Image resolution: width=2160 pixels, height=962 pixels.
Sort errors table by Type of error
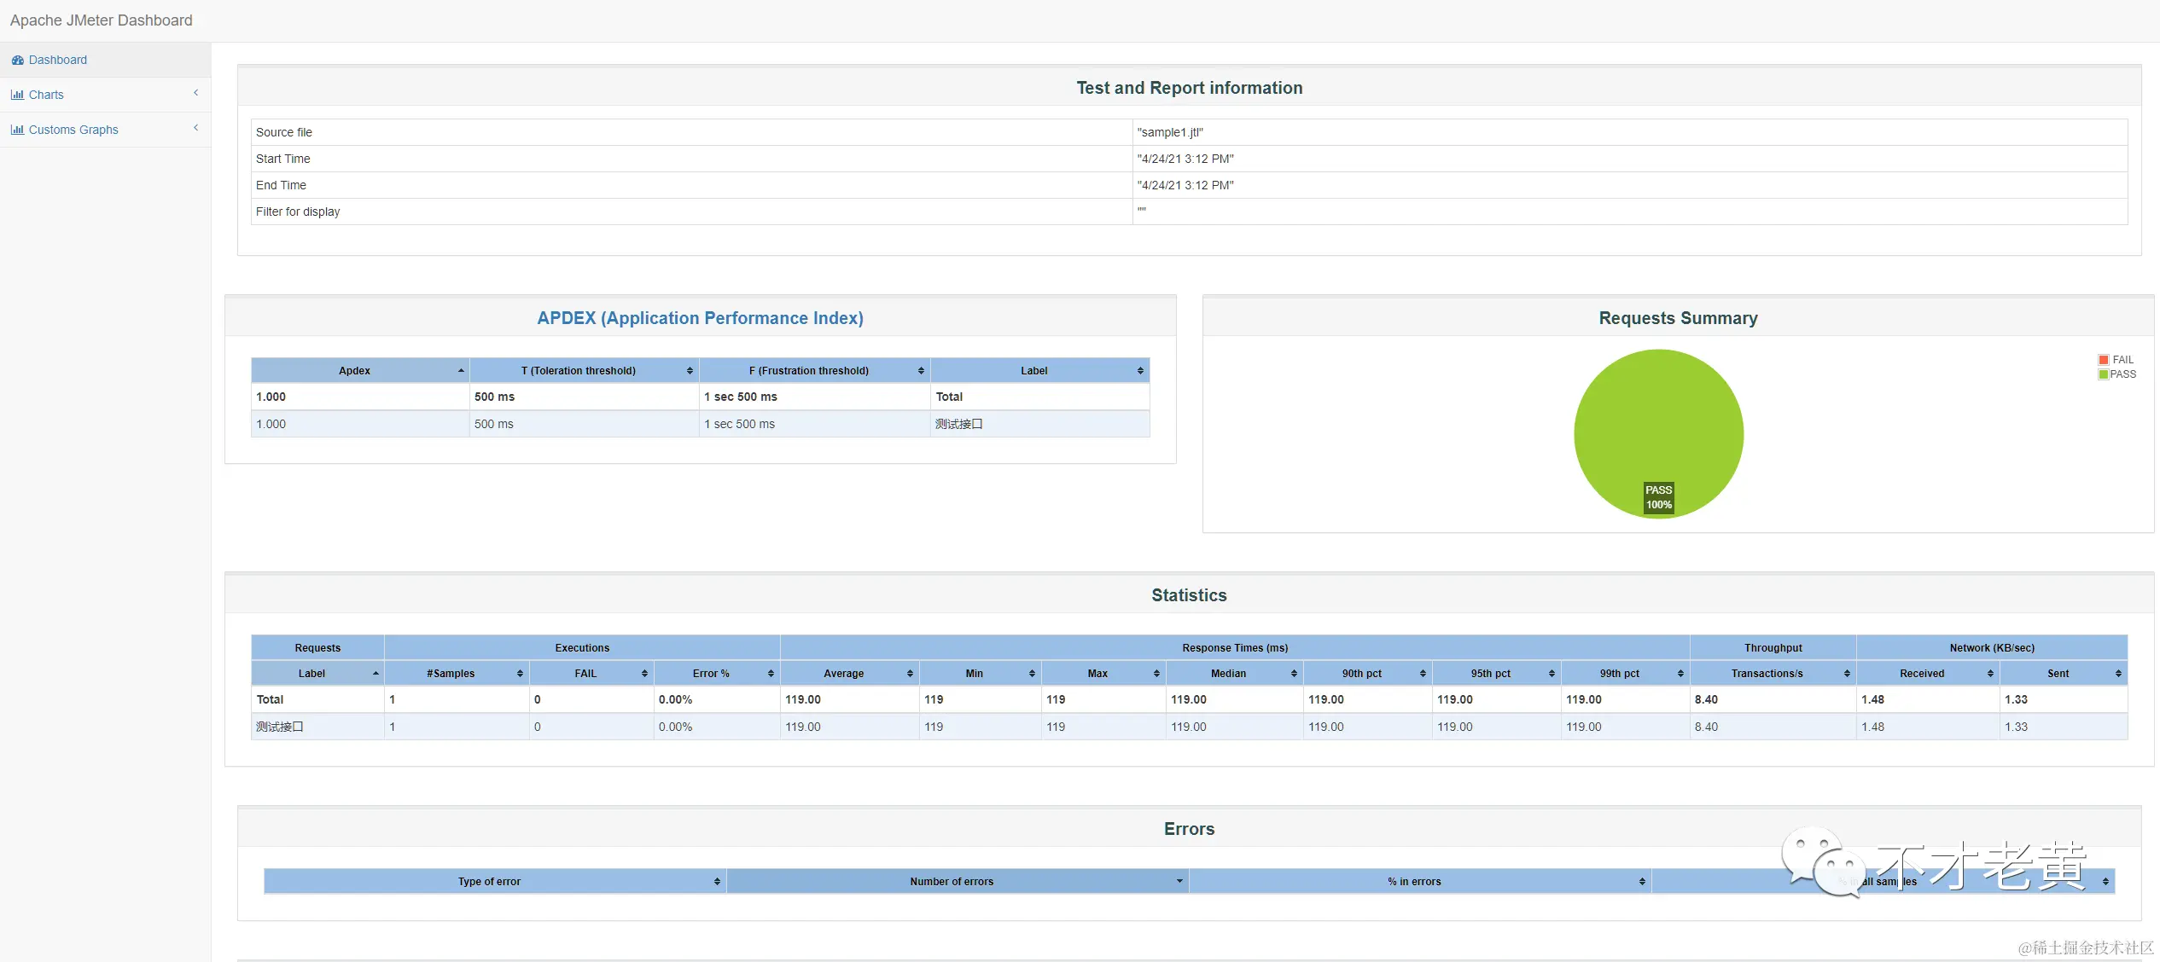(x=489, y=882)
